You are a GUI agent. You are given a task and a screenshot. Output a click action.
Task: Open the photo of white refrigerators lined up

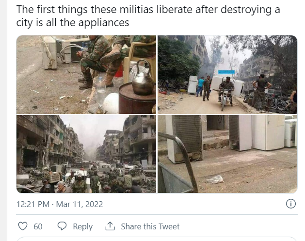tap(227, 154)
